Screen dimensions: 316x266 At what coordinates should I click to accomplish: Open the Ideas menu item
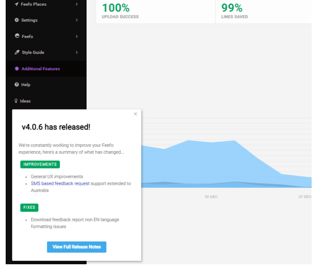[x=46, y=101]
